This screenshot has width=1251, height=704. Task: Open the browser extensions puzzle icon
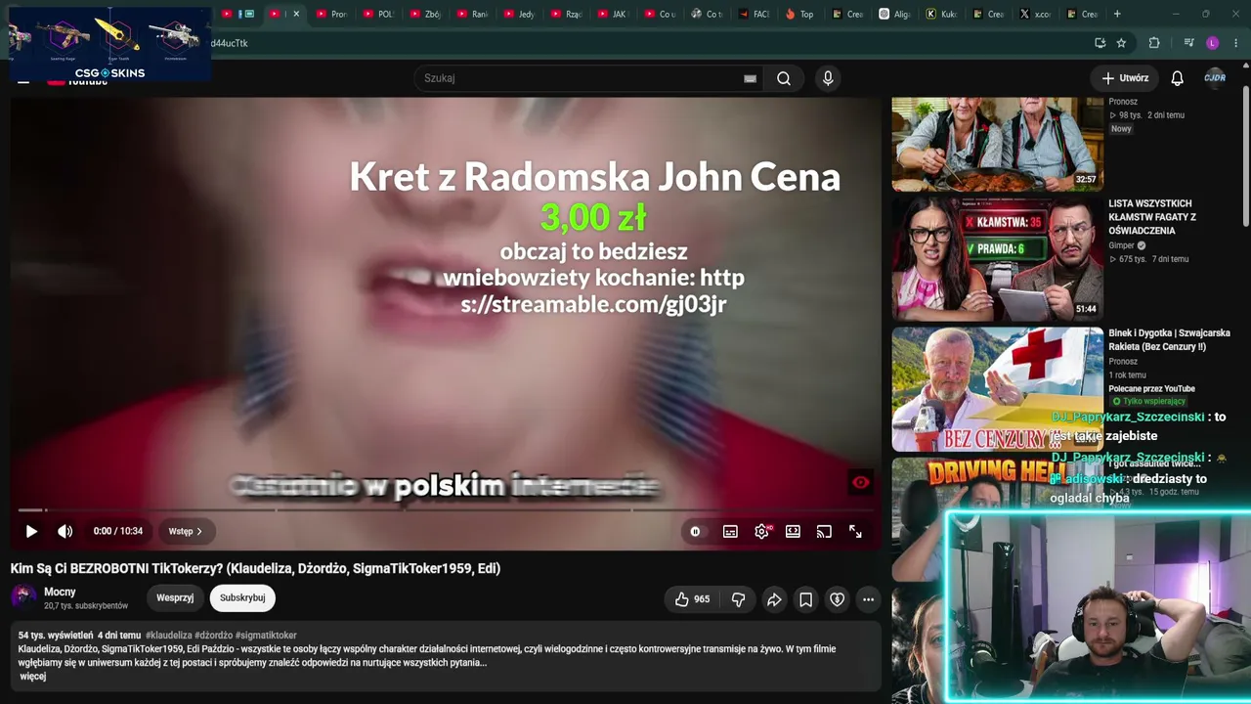pos(1154,43)
